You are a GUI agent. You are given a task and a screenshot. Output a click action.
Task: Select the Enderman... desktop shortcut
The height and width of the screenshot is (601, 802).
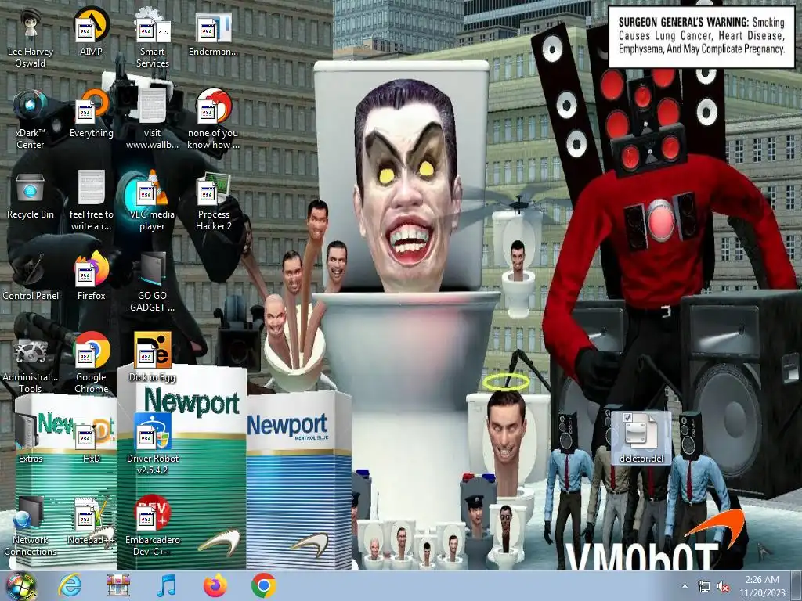coord(213,34)
